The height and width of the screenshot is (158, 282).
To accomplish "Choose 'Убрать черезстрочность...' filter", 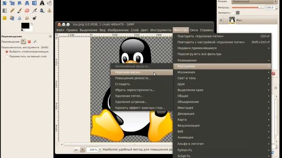I will point(141,90).
